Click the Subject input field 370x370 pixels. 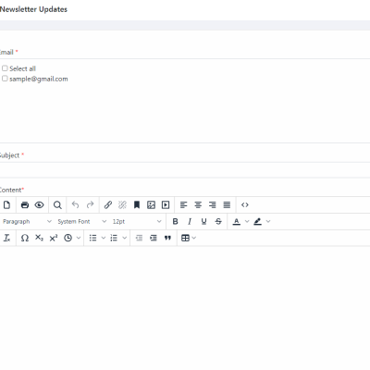click(x=185, y=170)
